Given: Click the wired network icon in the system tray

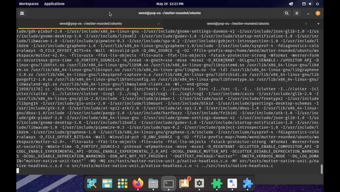Looking at the screenshot, I should [x=304, y=4].
